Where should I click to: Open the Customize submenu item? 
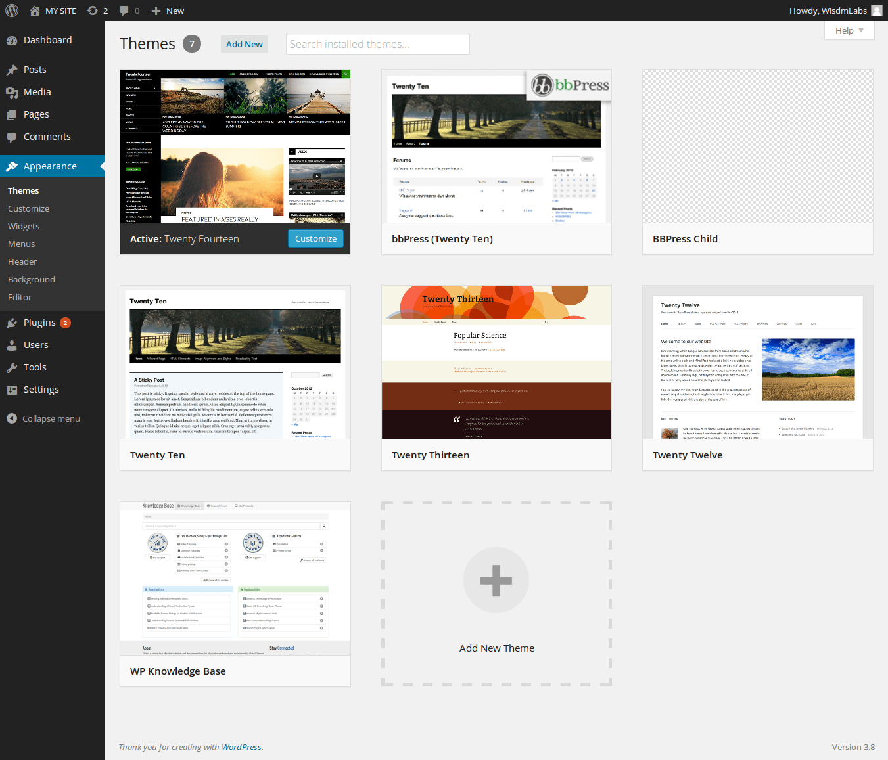(29, 208)
